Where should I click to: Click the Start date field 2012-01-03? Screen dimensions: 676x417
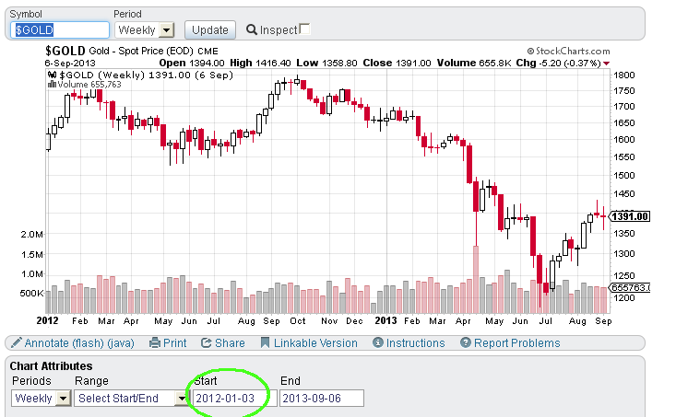[234, 398]
